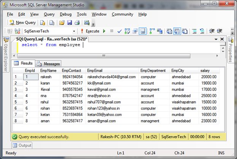Switch output to Results to File

[x=185, y=31]
